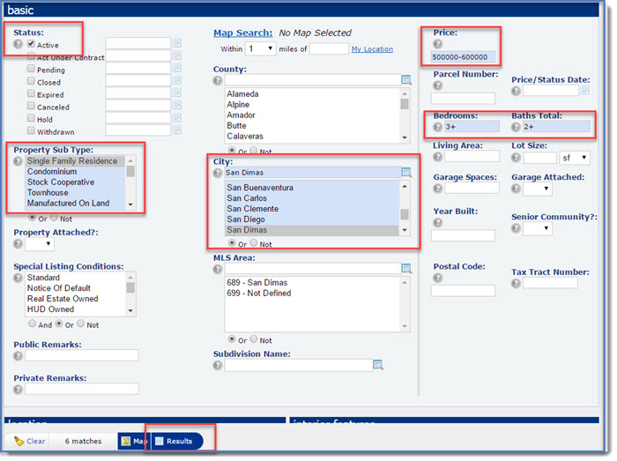Enable the Pending status checkbox
Image resolution: width=617 pixels, height=461 pixels.
click(x=31, y=68)
